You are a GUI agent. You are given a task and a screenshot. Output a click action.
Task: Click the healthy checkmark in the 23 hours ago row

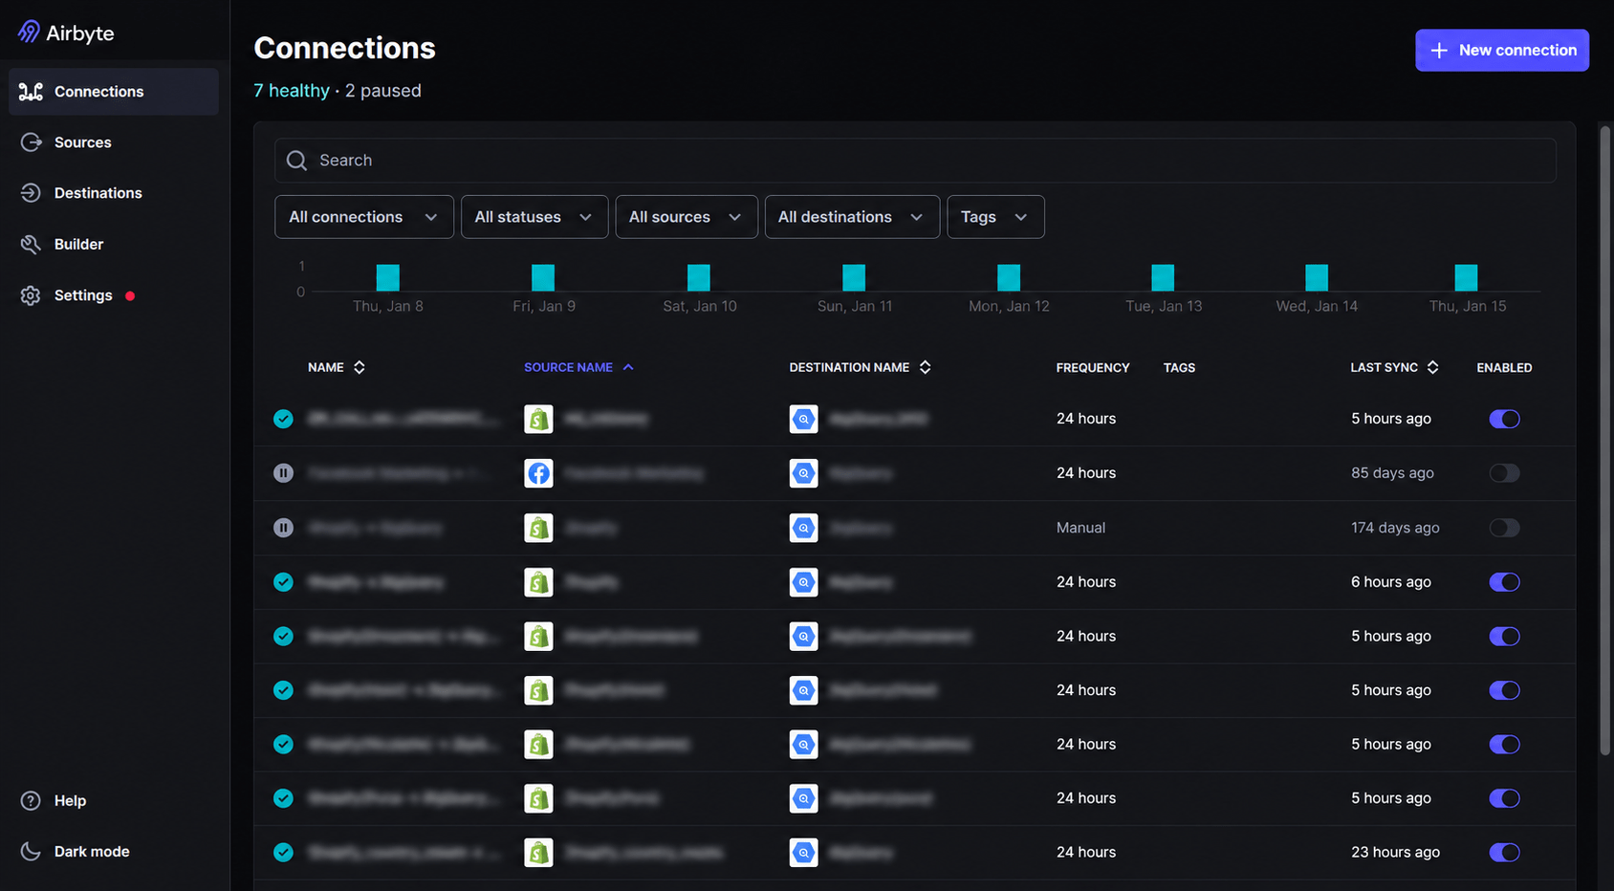coord(283,853)
